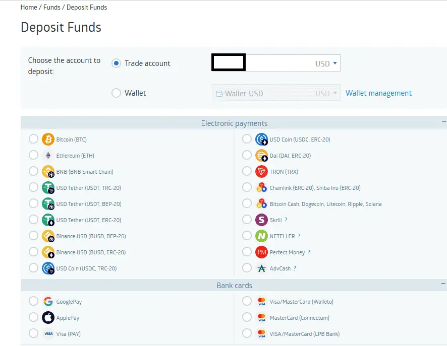Click the 'Bitcoin Cash, Dogecoin, Litecoin, Ripple, Solana' label
The width and height of the screenshot is (447, 346).
325,204
